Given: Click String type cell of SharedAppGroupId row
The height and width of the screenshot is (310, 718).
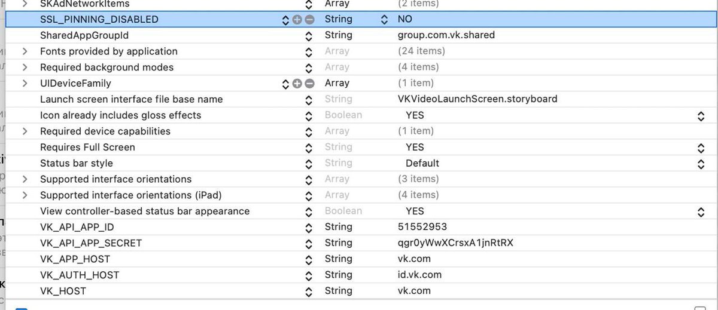Looking at the screenshot, I should tap(338, 35).
